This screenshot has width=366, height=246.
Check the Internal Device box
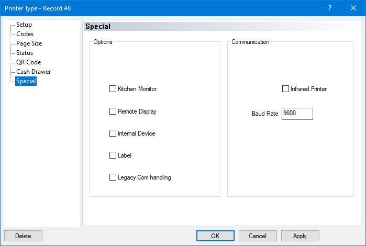[113, 133]
